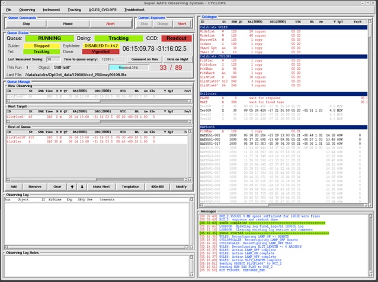Abort the current exposure
Viewport: 378px width, 282px height.
tap(182, 24)
